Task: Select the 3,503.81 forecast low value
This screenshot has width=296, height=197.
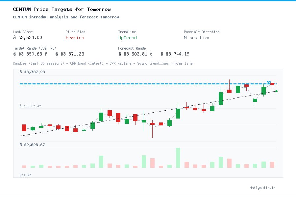Action: (x=133, y=54)
